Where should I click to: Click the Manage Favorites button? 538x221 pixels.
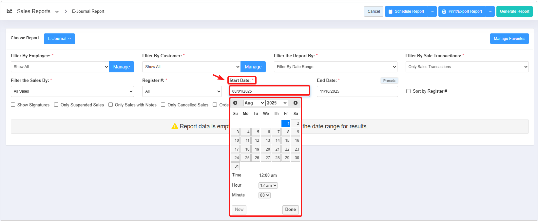click(x=509, y=39)
